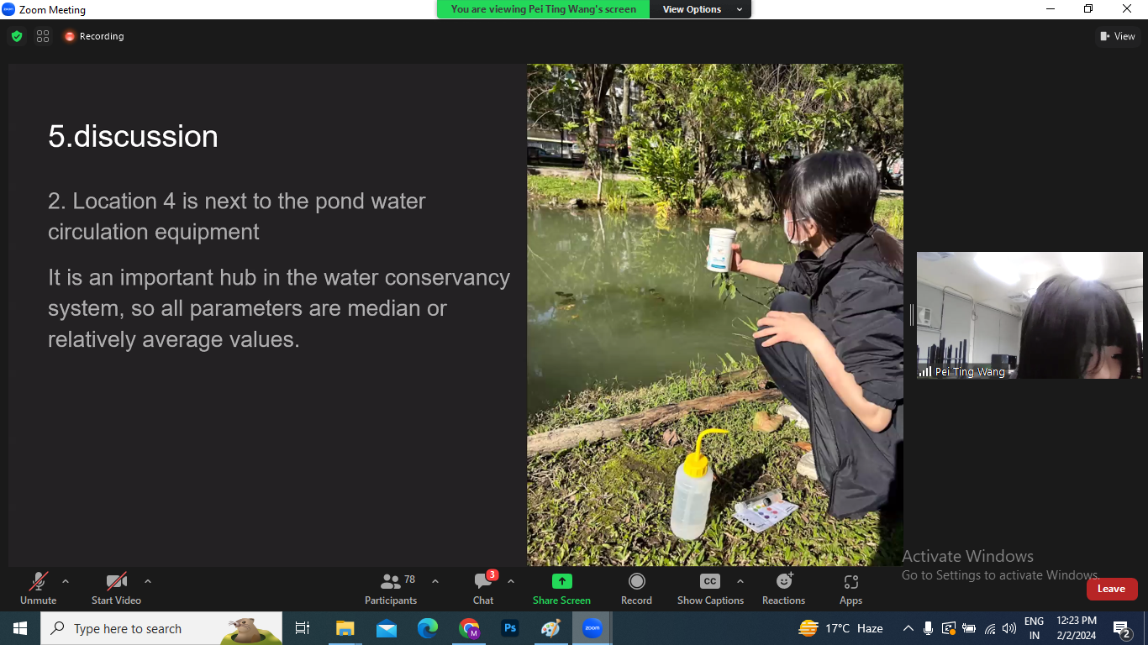The height and width of the screenshot is (645, 1148).
Task: Click the taskbar search box
Action: 161,628
